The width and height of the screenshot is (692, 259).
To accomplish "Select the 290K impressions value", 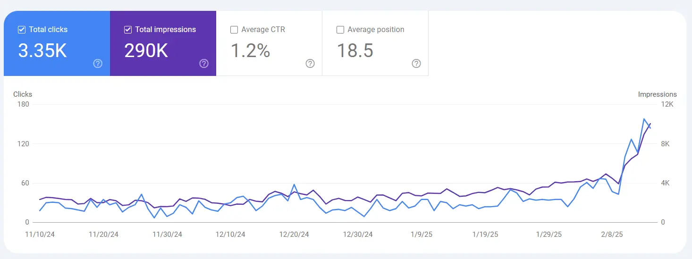I will (x=146, y=50).
